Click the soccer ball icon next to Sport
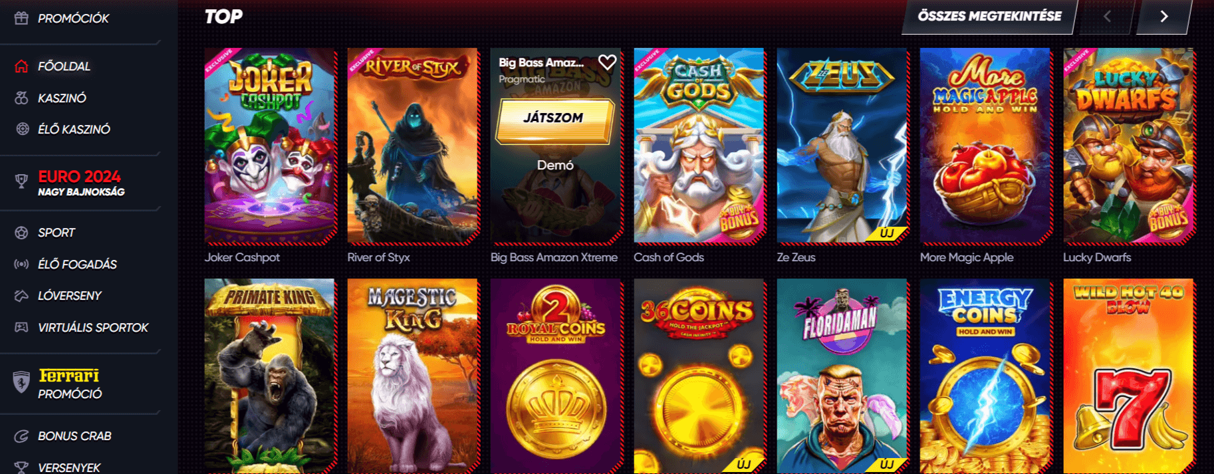The height and width of the screenshot is (474, 1214). (21, 233)
